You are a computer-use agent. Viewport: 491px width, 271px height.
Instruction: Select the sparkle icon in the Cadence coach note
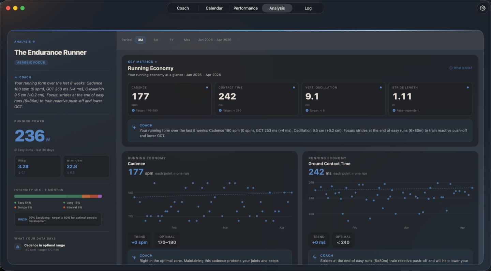pos(134,257)
